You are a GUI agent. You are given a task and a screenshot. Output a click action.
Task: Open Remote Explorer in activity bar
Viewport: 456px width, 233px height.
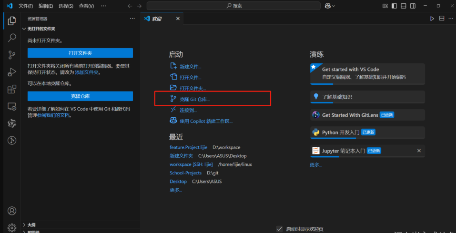pos(11,106)
